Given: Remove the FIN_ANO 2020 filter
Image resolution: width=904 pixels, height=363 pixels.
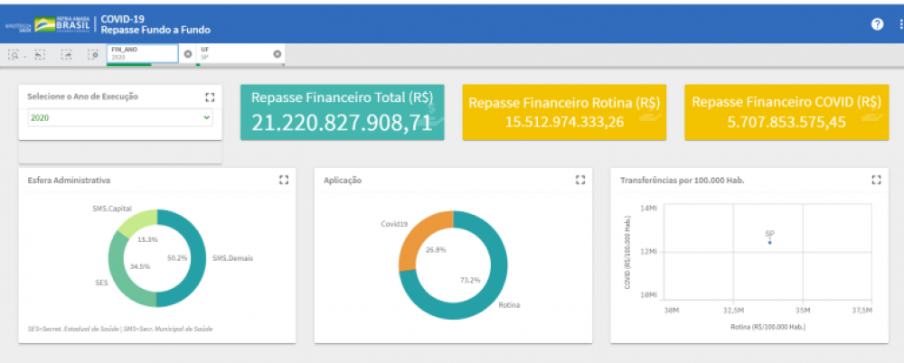Looking at the screenshot, I should pos(187,54).
